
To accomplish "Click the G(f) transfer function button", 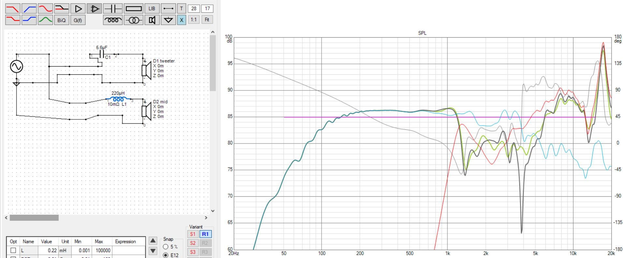I will (x=78, y=20).
